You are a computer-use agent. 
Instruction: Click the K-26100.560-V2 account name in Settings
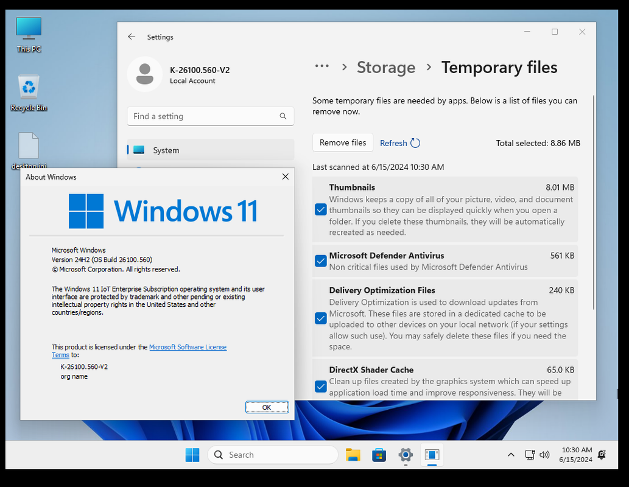coord(200,70)
